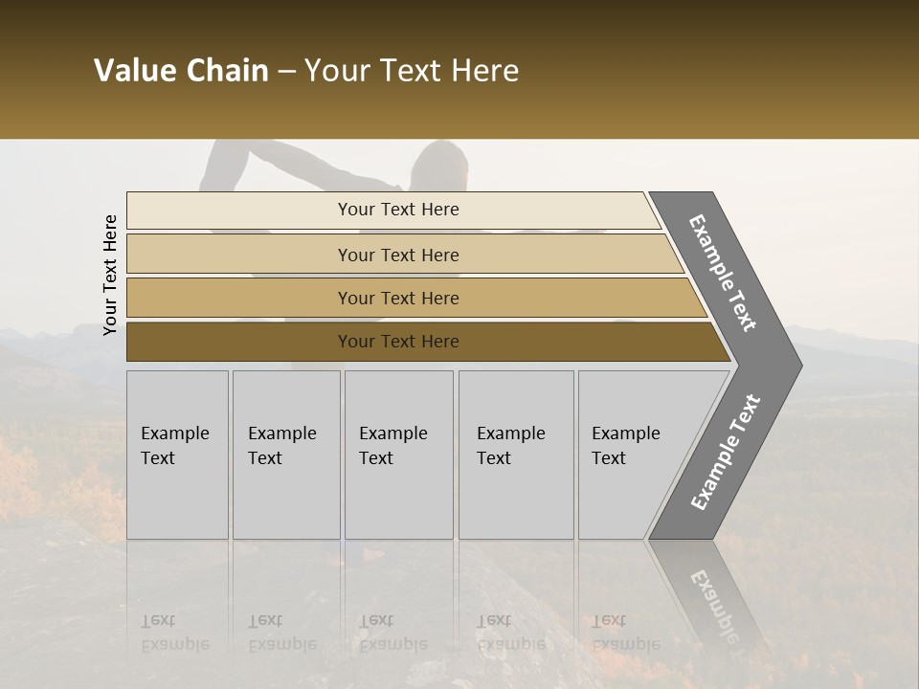Viewport: 919px width, 689px height.
Task: Select "Your Text Here" in the slide title
Action: tap(412, 71)
